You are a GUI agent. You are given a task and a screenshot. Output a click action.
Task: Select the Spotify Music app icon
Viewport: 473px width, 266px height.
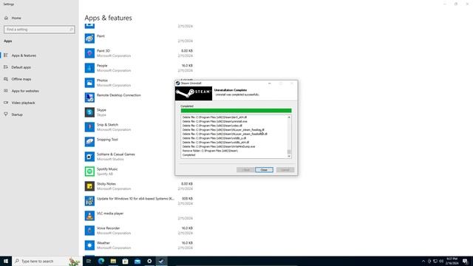89,171
